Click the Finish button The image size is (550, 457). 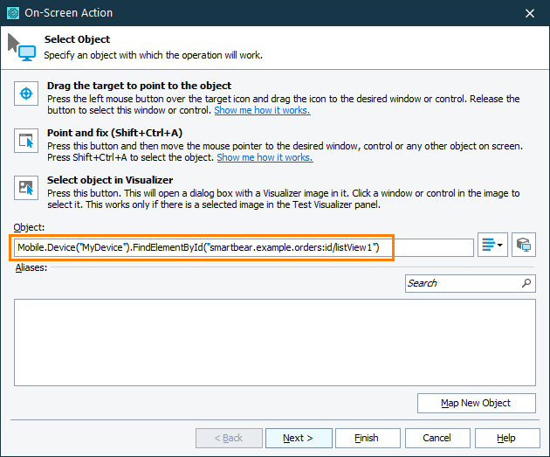[367, 438]
